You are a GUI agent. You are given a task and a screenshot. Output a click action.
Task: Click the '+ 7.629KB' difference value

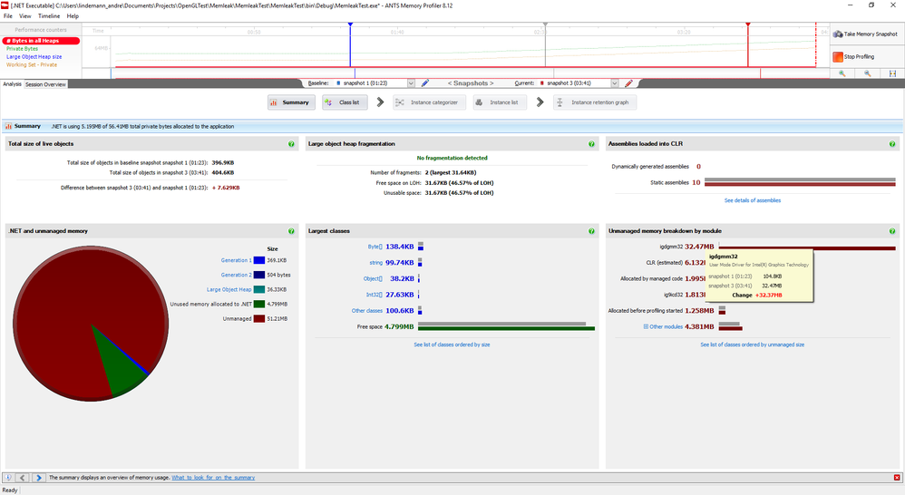[226, 188]
